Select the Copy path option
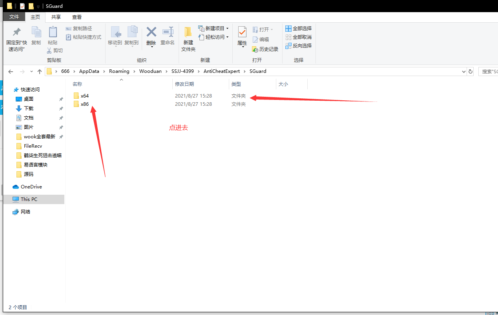498x315 pixels. point(78,29)
